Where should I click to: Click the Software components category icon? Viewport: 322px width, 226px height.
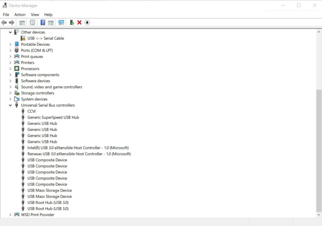click(17, 74)
